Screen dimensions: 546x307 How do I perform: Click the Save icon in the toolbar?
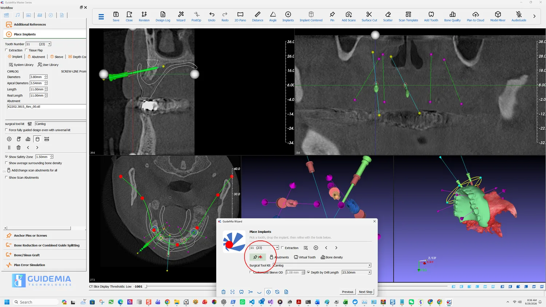[x=116, y=16]
